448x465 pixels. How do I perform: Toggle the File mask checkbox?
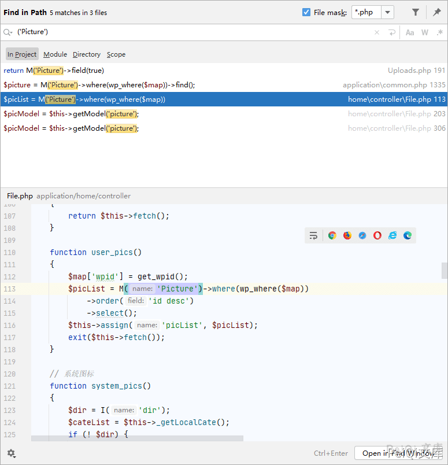pos(306,12)
